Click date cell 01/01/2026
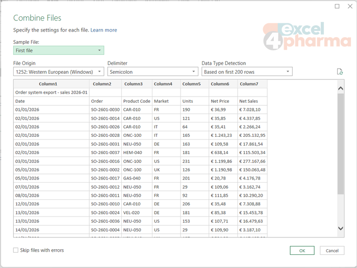 [52, 110]
